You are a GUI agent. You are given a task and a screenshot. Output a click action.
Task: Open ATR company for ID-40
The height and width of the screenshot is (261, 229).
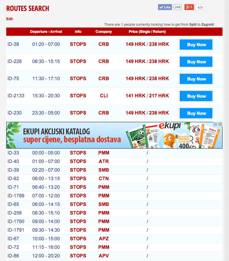[104, 162]
